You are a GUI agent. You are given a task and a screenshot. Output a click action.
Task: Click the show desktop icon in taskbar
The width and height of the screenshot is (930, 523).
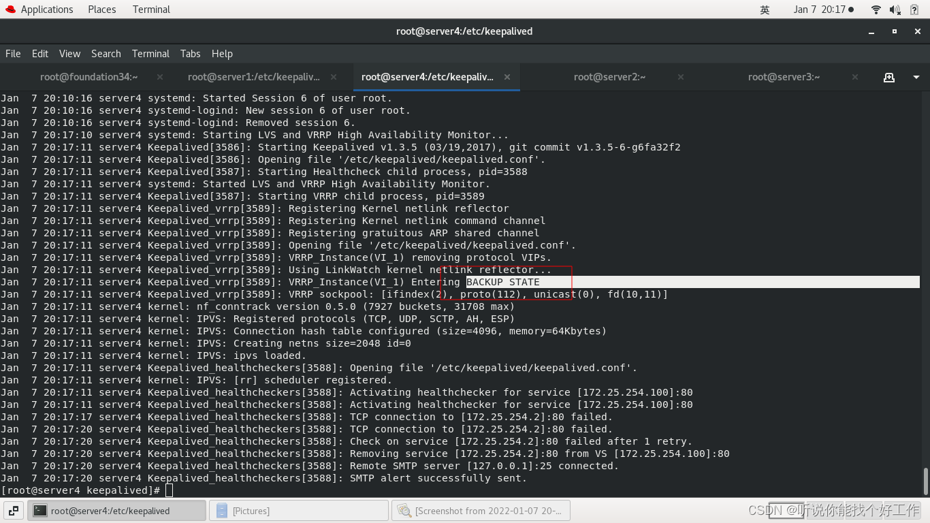coord(14,511)
